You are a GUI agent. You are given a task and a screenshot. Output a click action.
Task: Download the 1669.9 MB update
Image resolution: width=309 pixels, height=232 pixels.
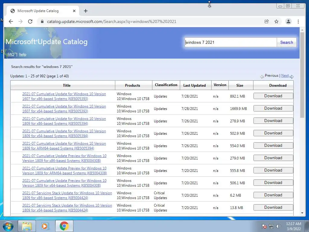[273, 108]
